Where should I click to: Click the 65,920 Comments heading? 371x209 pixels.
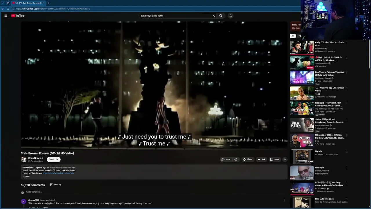33,185
